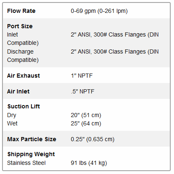The height and width of the screenshot is (174, 174).
Task: Select the 0.25" (0.635 cm) particle size value
Action: click(x=92, y=139)
